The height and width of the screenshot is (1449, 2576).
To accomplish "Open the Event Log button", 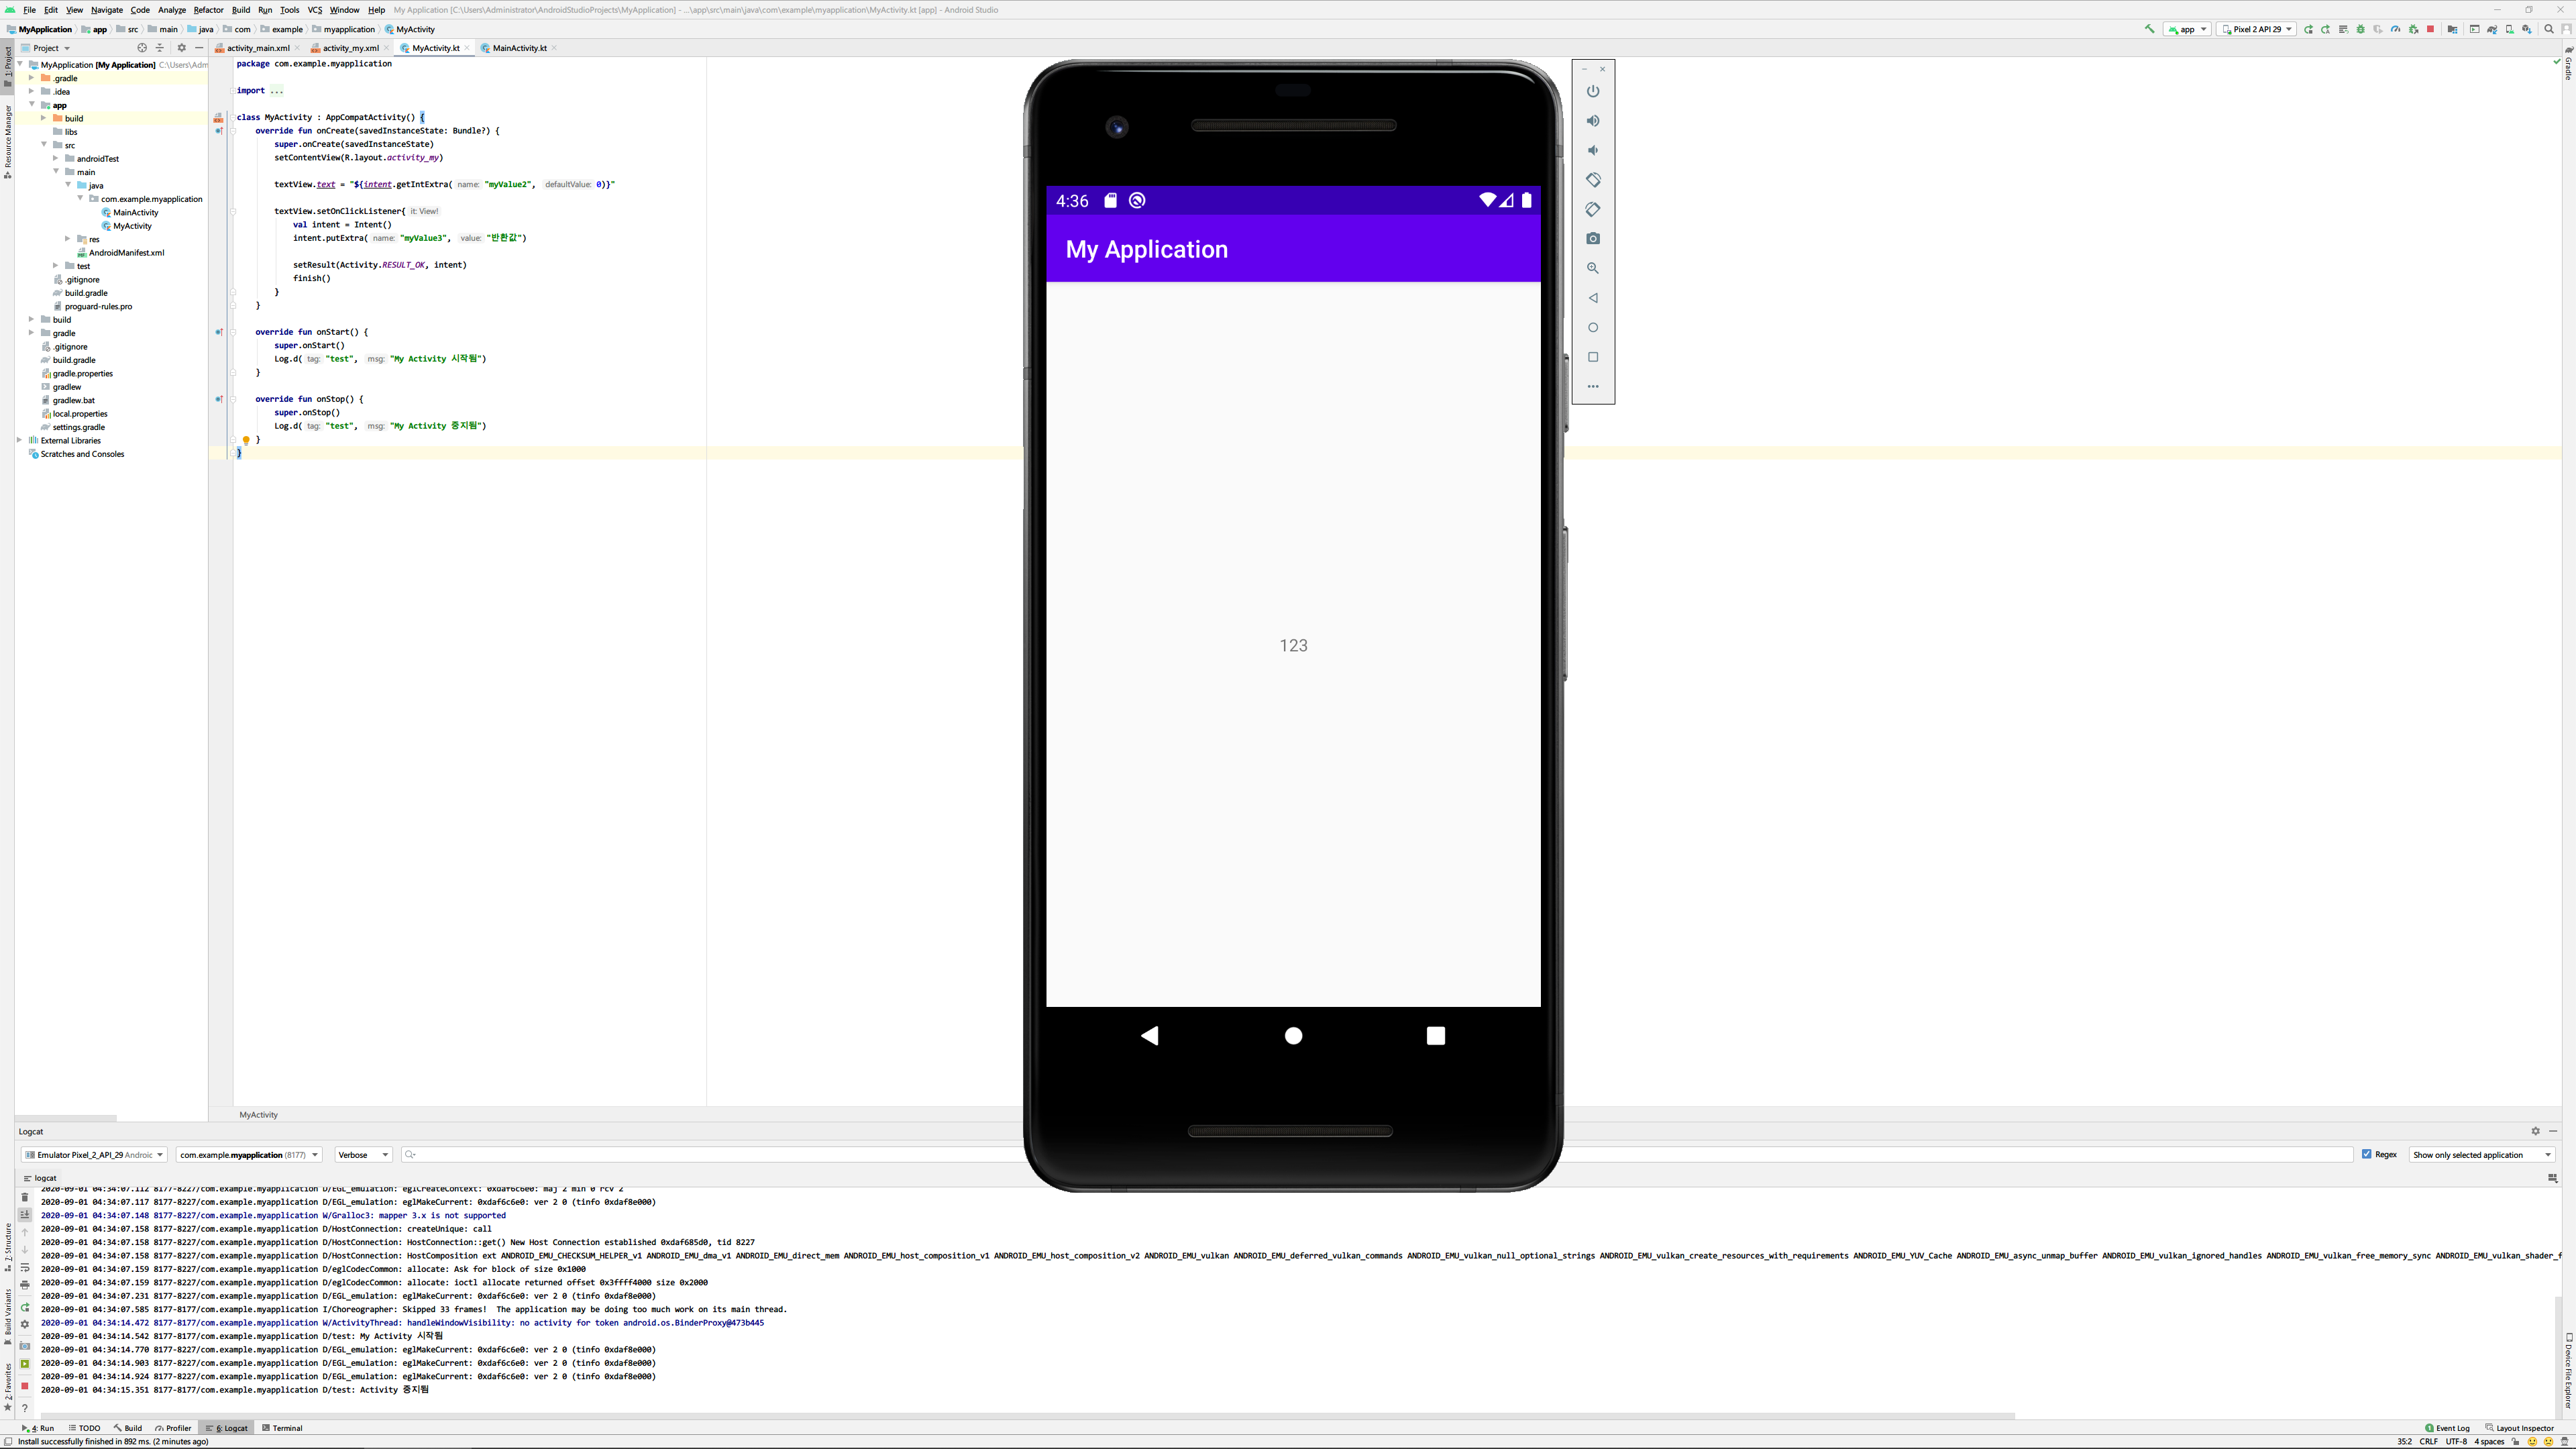I will [x=2447, y=1428].
